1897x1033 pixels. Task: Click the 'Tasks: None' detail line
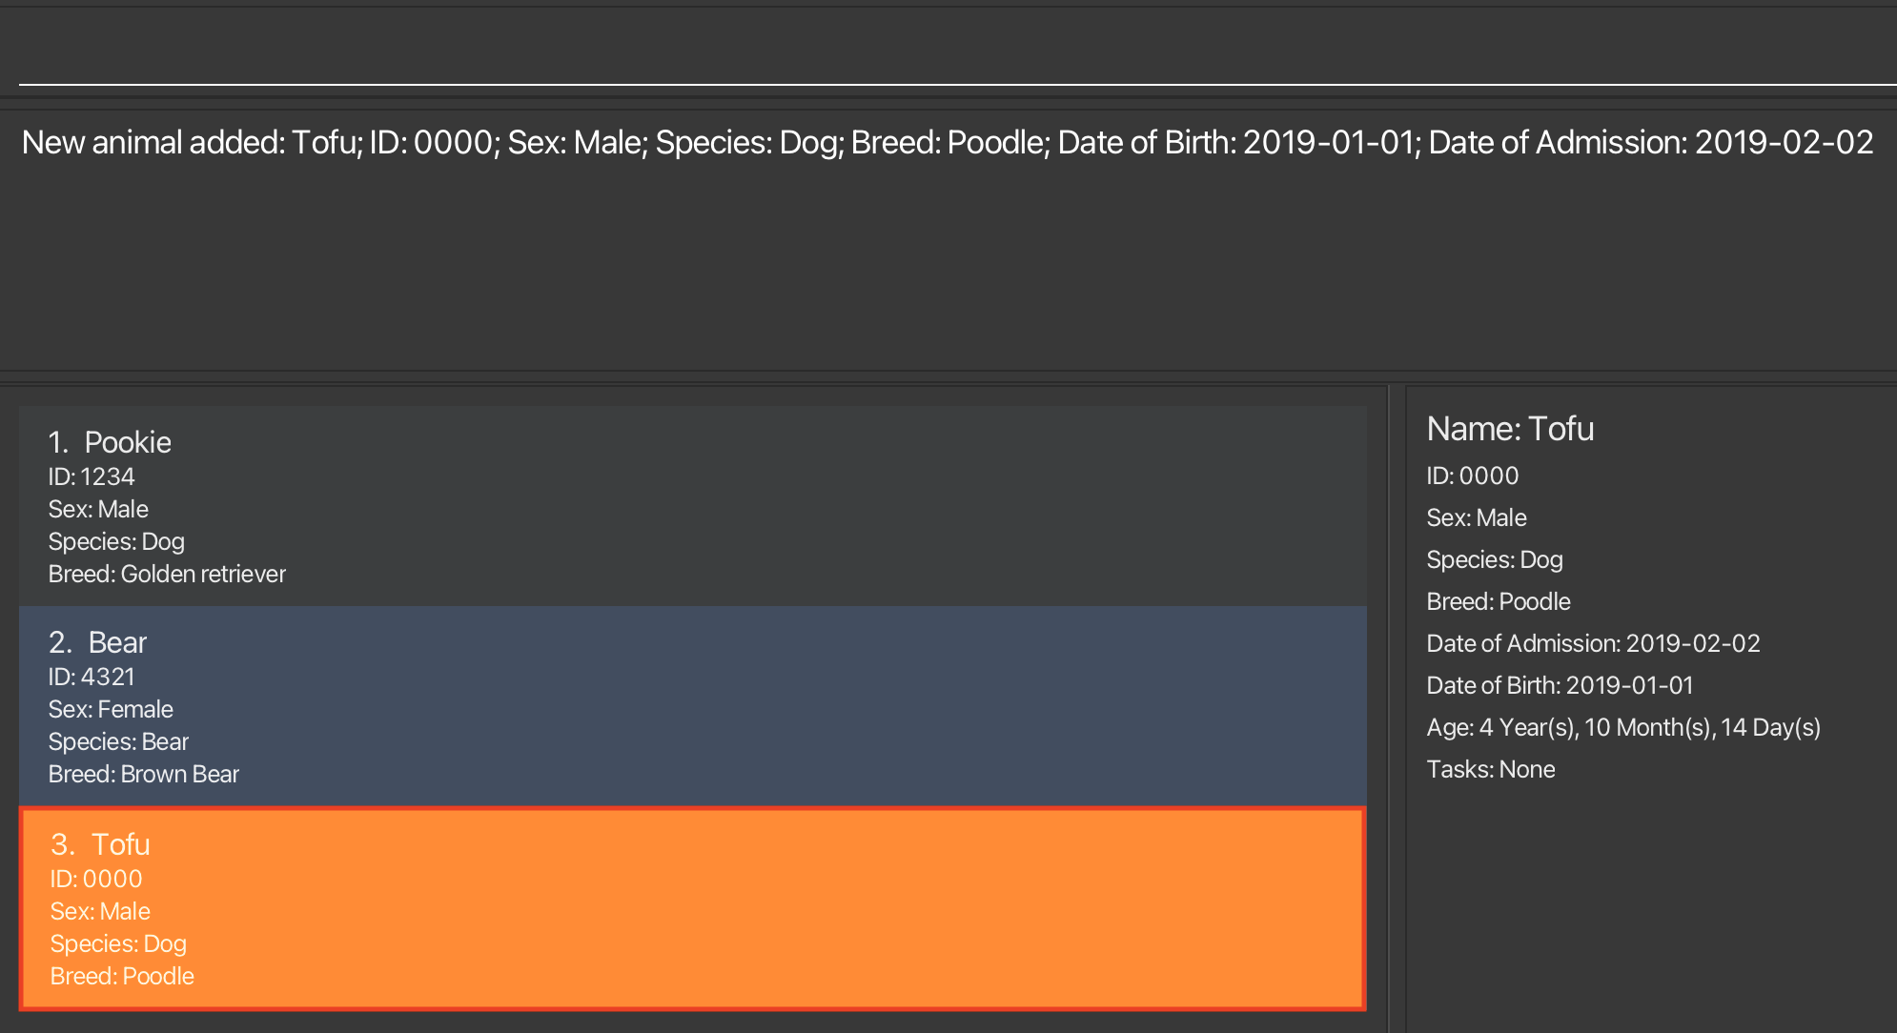(x=1491, y=769)
